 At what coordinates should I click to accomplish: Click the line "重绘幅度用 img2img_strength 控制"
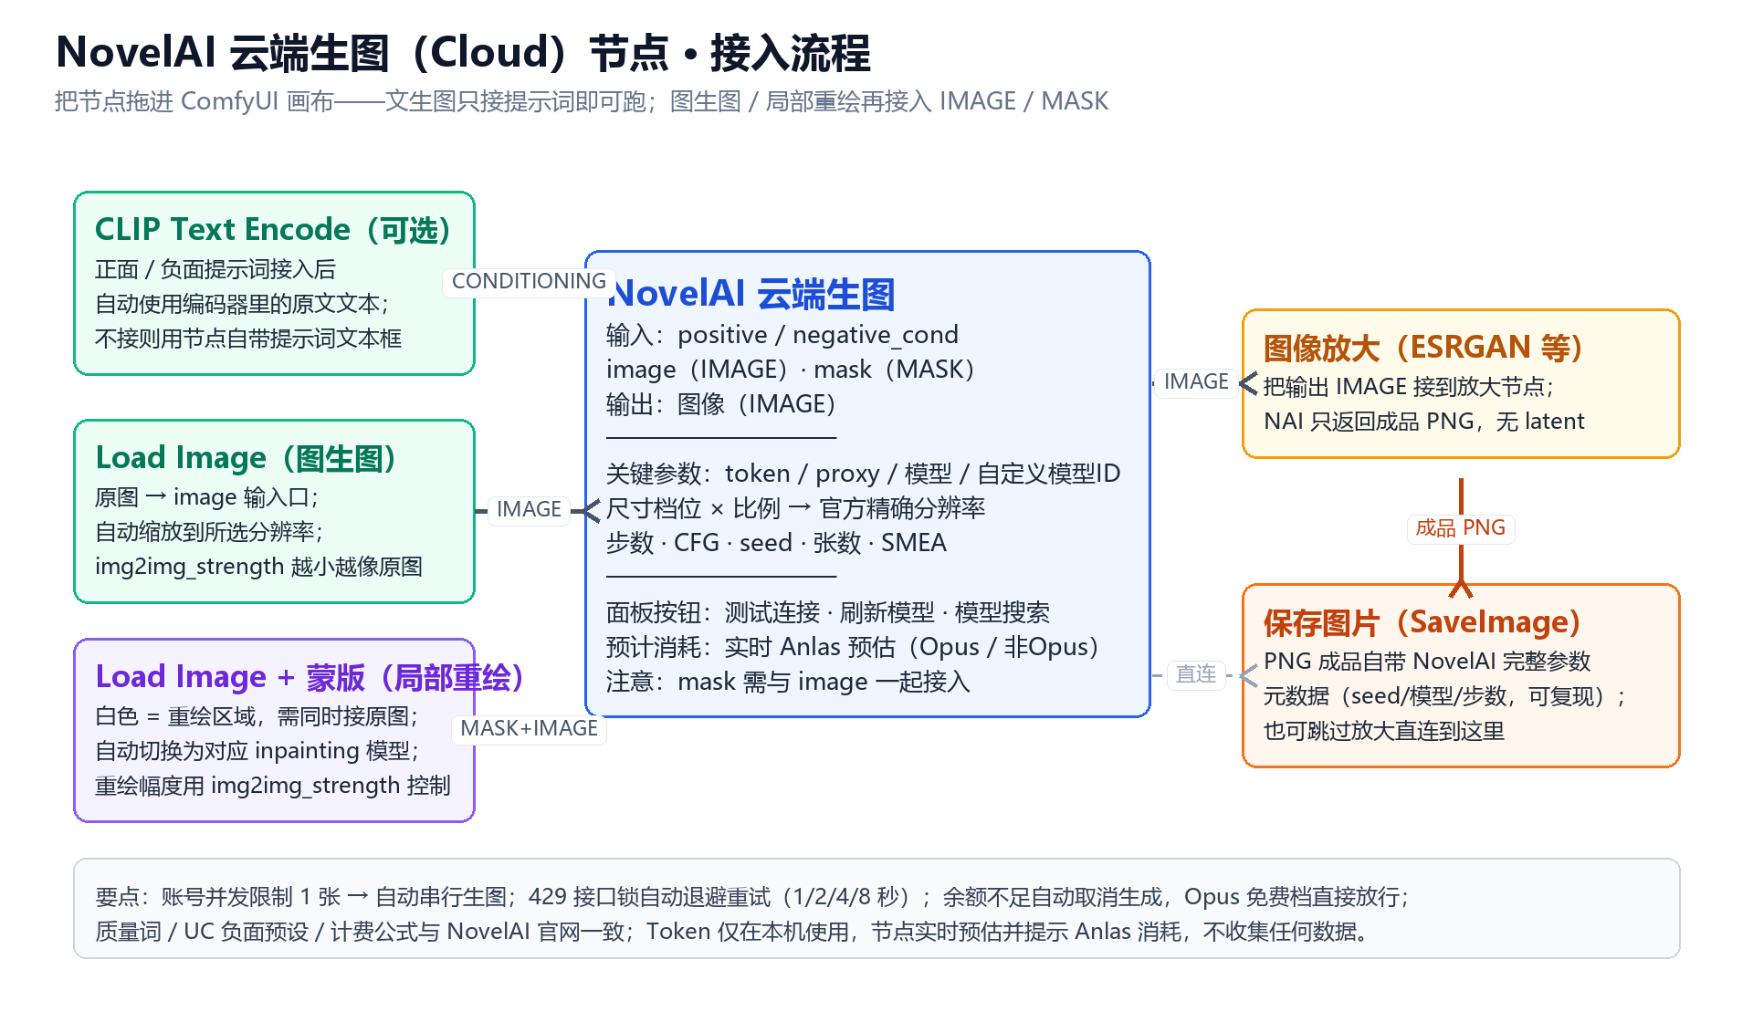[273, 786]
